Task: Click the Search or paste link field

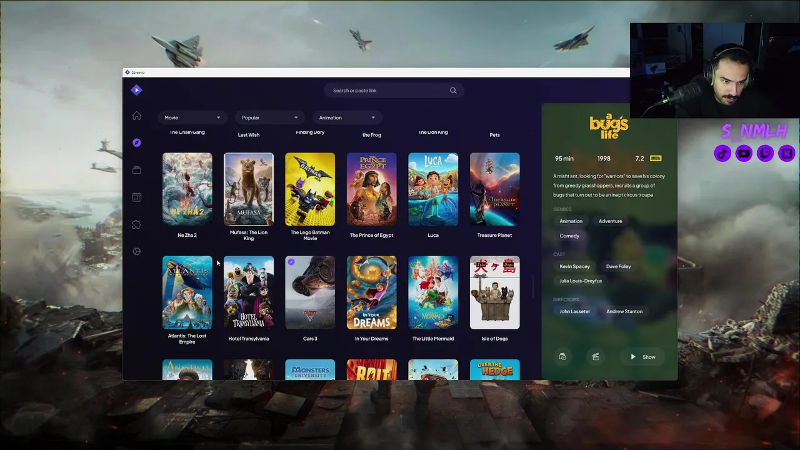Action: [x=394, y=91]
